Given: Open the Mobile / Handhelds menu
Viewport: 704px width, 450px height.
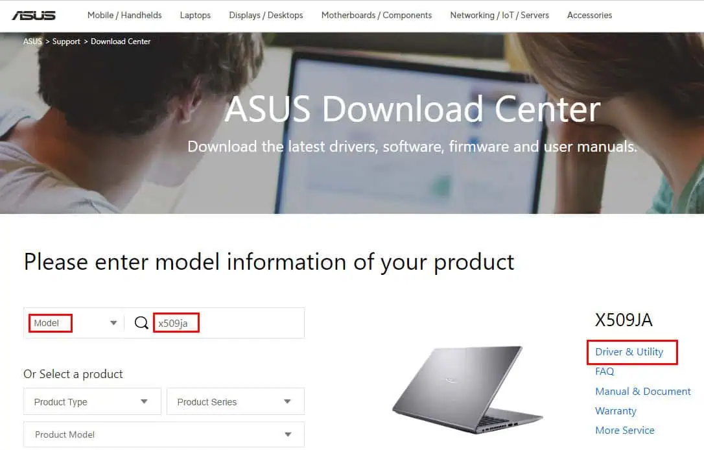Looking at the screenshot, I should click(x=124, y=16).
